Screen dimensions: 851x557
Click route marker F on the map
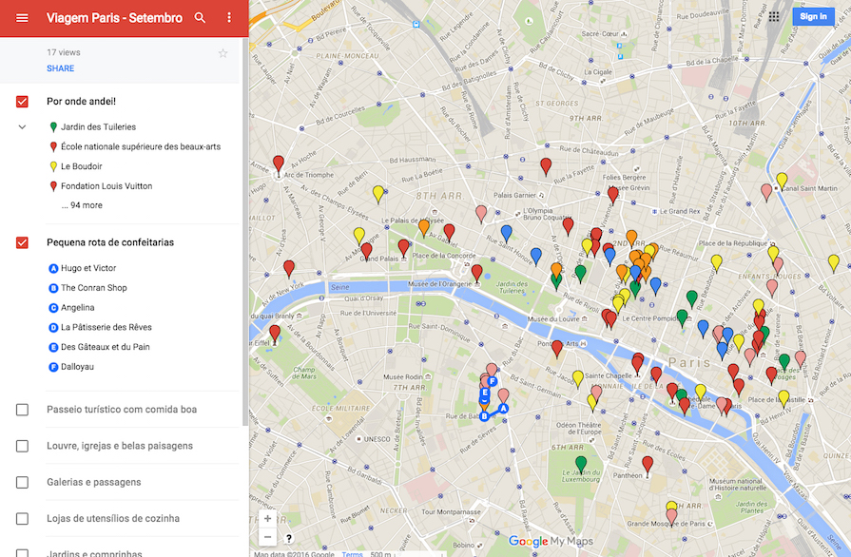493,381
